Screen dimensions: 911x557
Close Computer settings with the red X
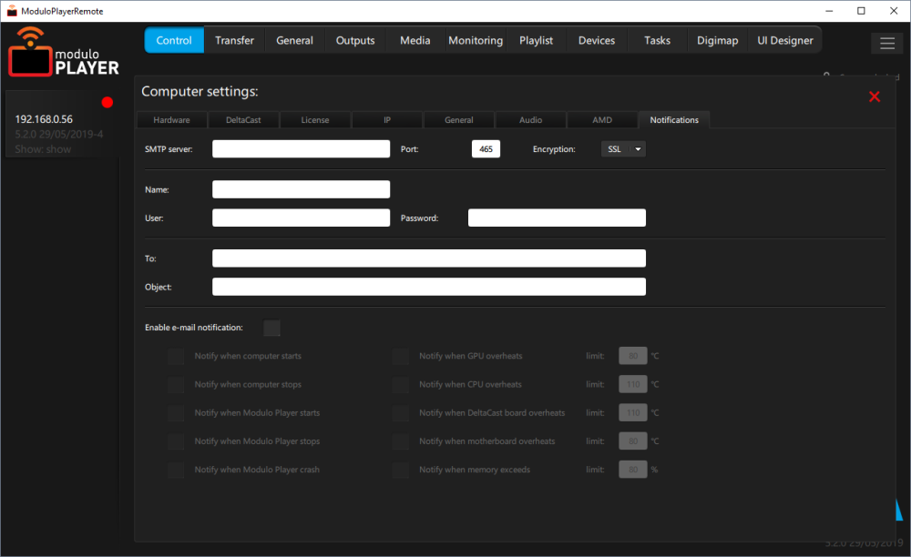tap(874, 96)
